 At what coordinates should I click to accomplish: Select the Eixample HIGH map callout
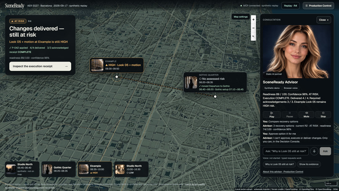117,65
